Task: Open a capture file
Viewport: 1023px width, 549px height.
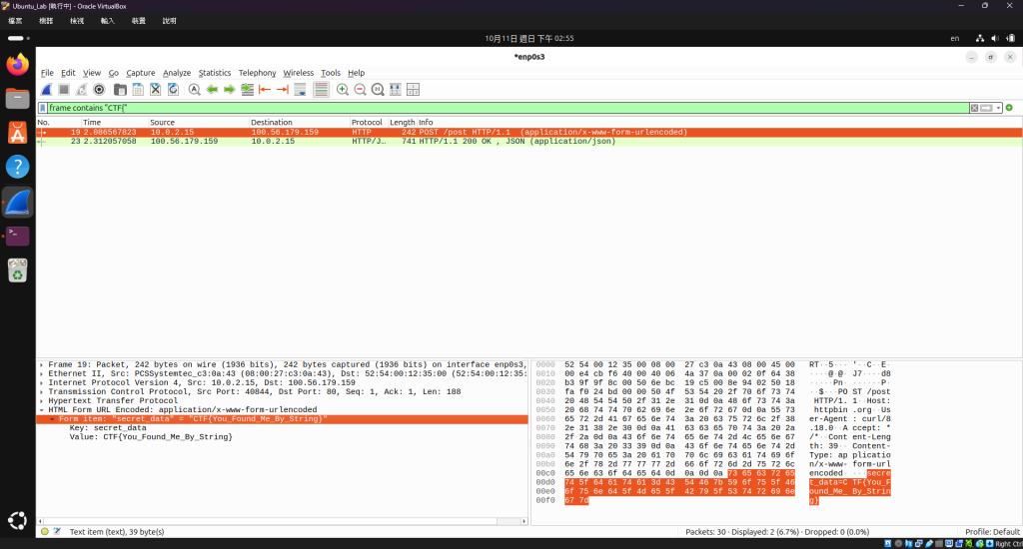Action: 120,90
